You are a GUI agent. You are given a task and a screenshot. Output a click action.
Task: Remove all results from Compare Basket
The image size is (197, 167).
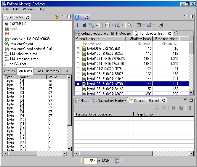point(181,108)
